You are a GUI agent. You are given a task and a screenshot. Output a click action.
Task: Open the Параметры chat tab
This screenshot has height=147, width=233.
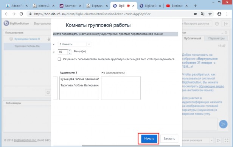click(x=216, y=38)
